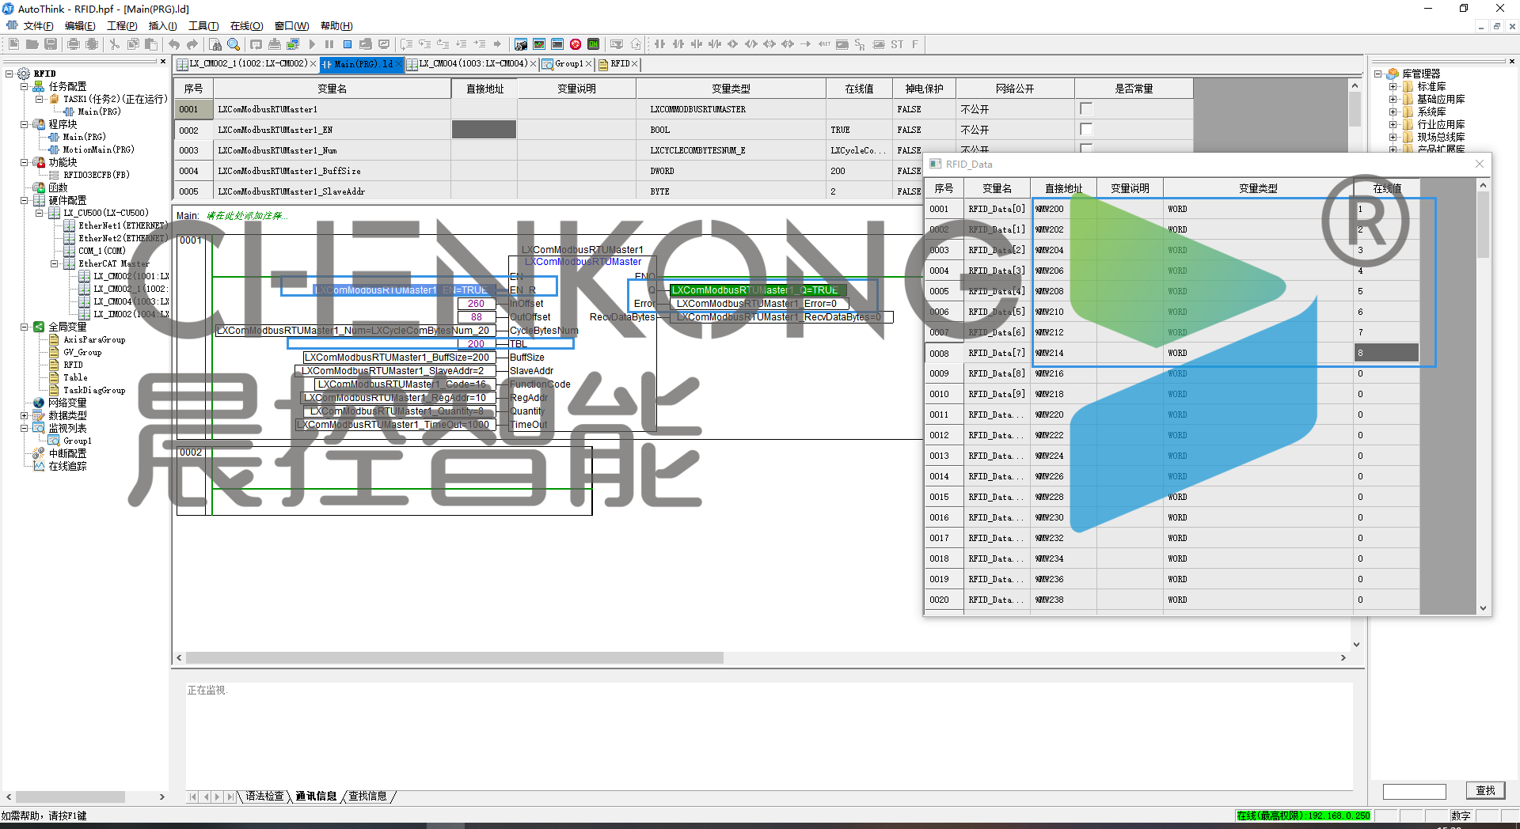The height and width of the screenshot is (829, 1520).
Task: Click the Redo arrow icon
Action: (x=192, y=44)
